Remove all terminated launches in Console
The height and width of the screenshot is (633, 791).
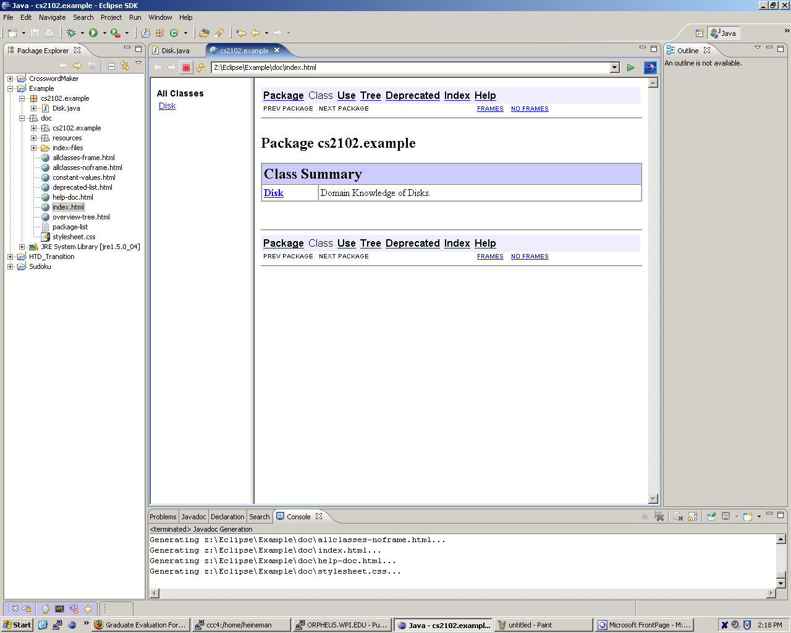click(x=659, y=516)
